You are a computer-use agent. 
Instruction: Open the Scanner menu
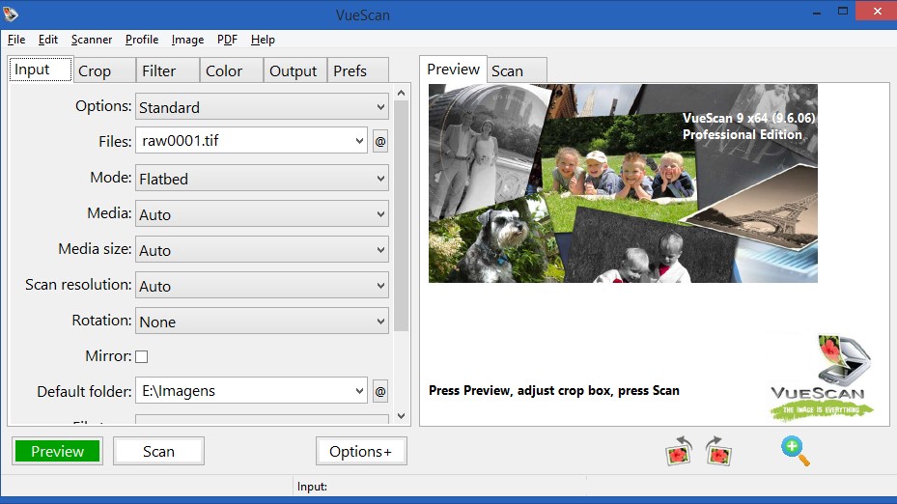(x=92, y=40)
